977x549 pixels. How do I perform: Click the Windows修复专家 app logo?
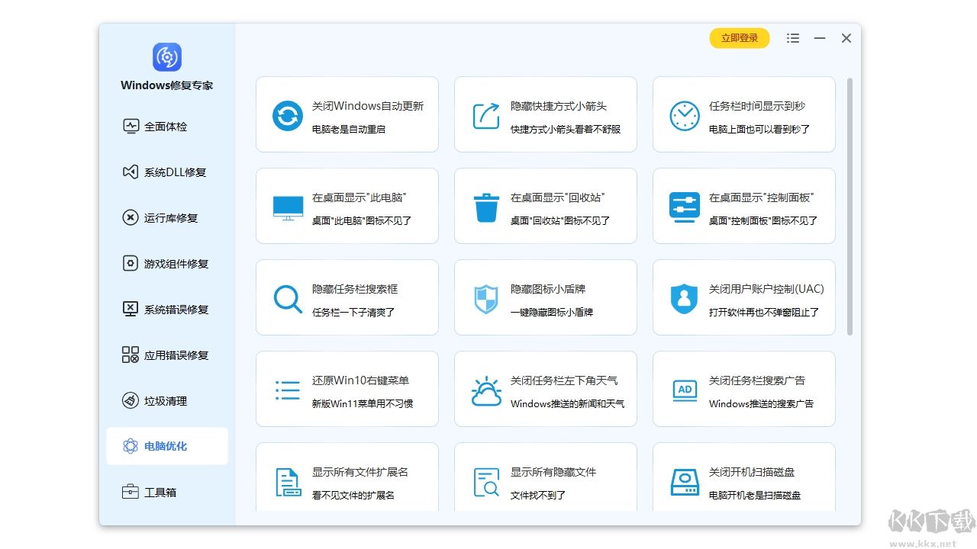pos(166,56)
